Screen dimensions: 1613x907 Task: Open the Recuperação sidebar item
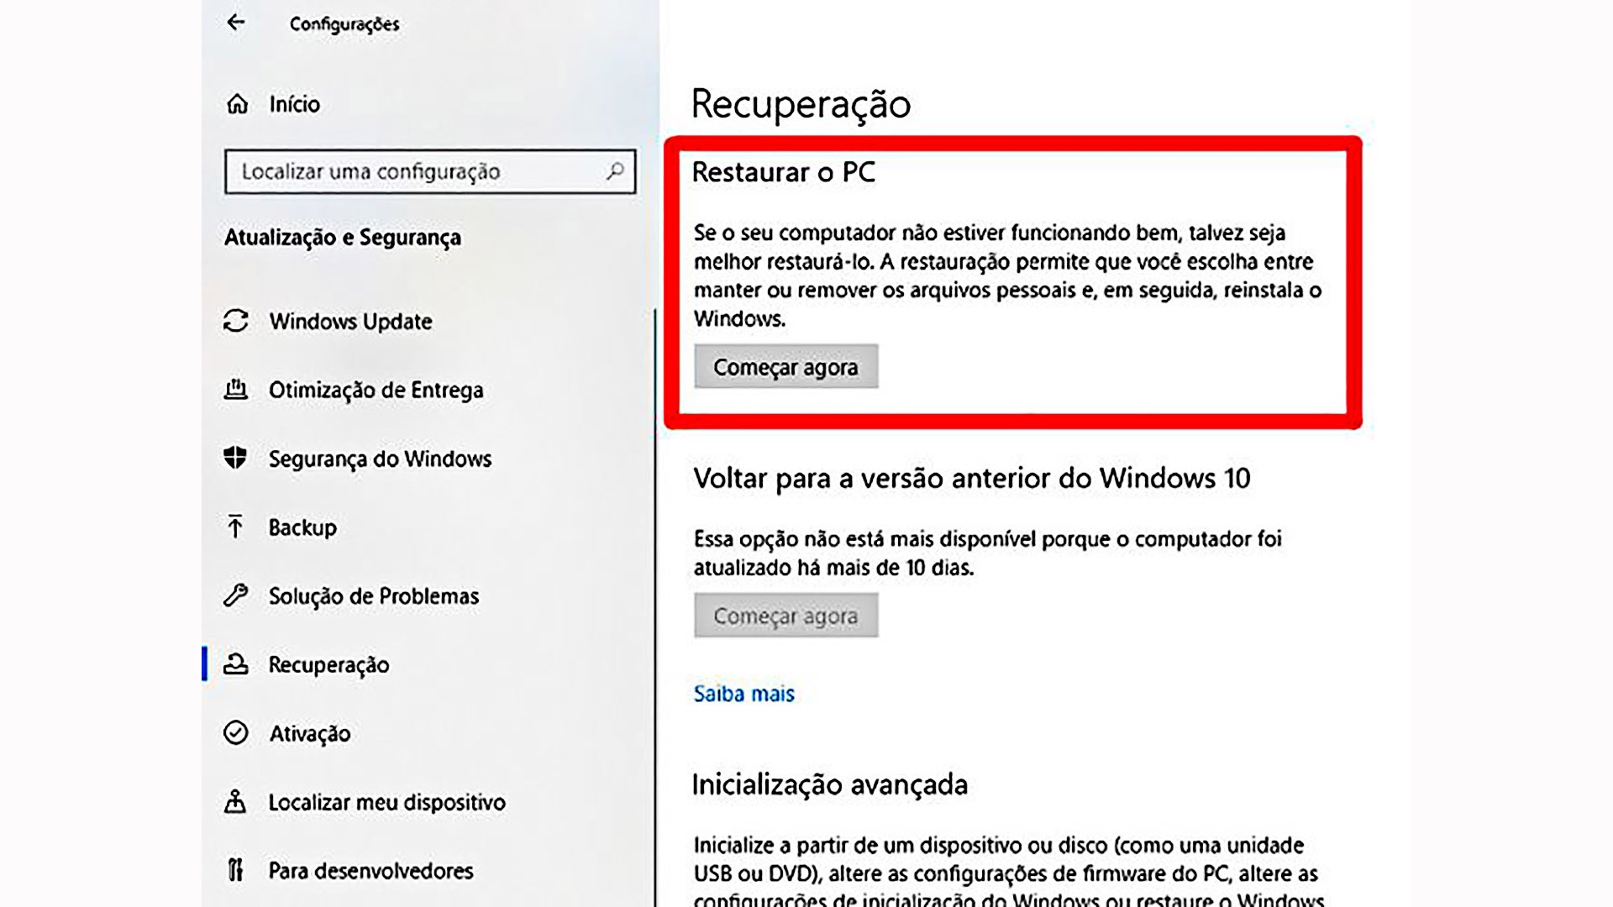click(x=328, y=664)
